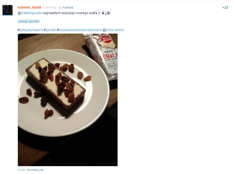
Task: Open kubelek_klasik's avatar picture
Action: pos(8,10)
